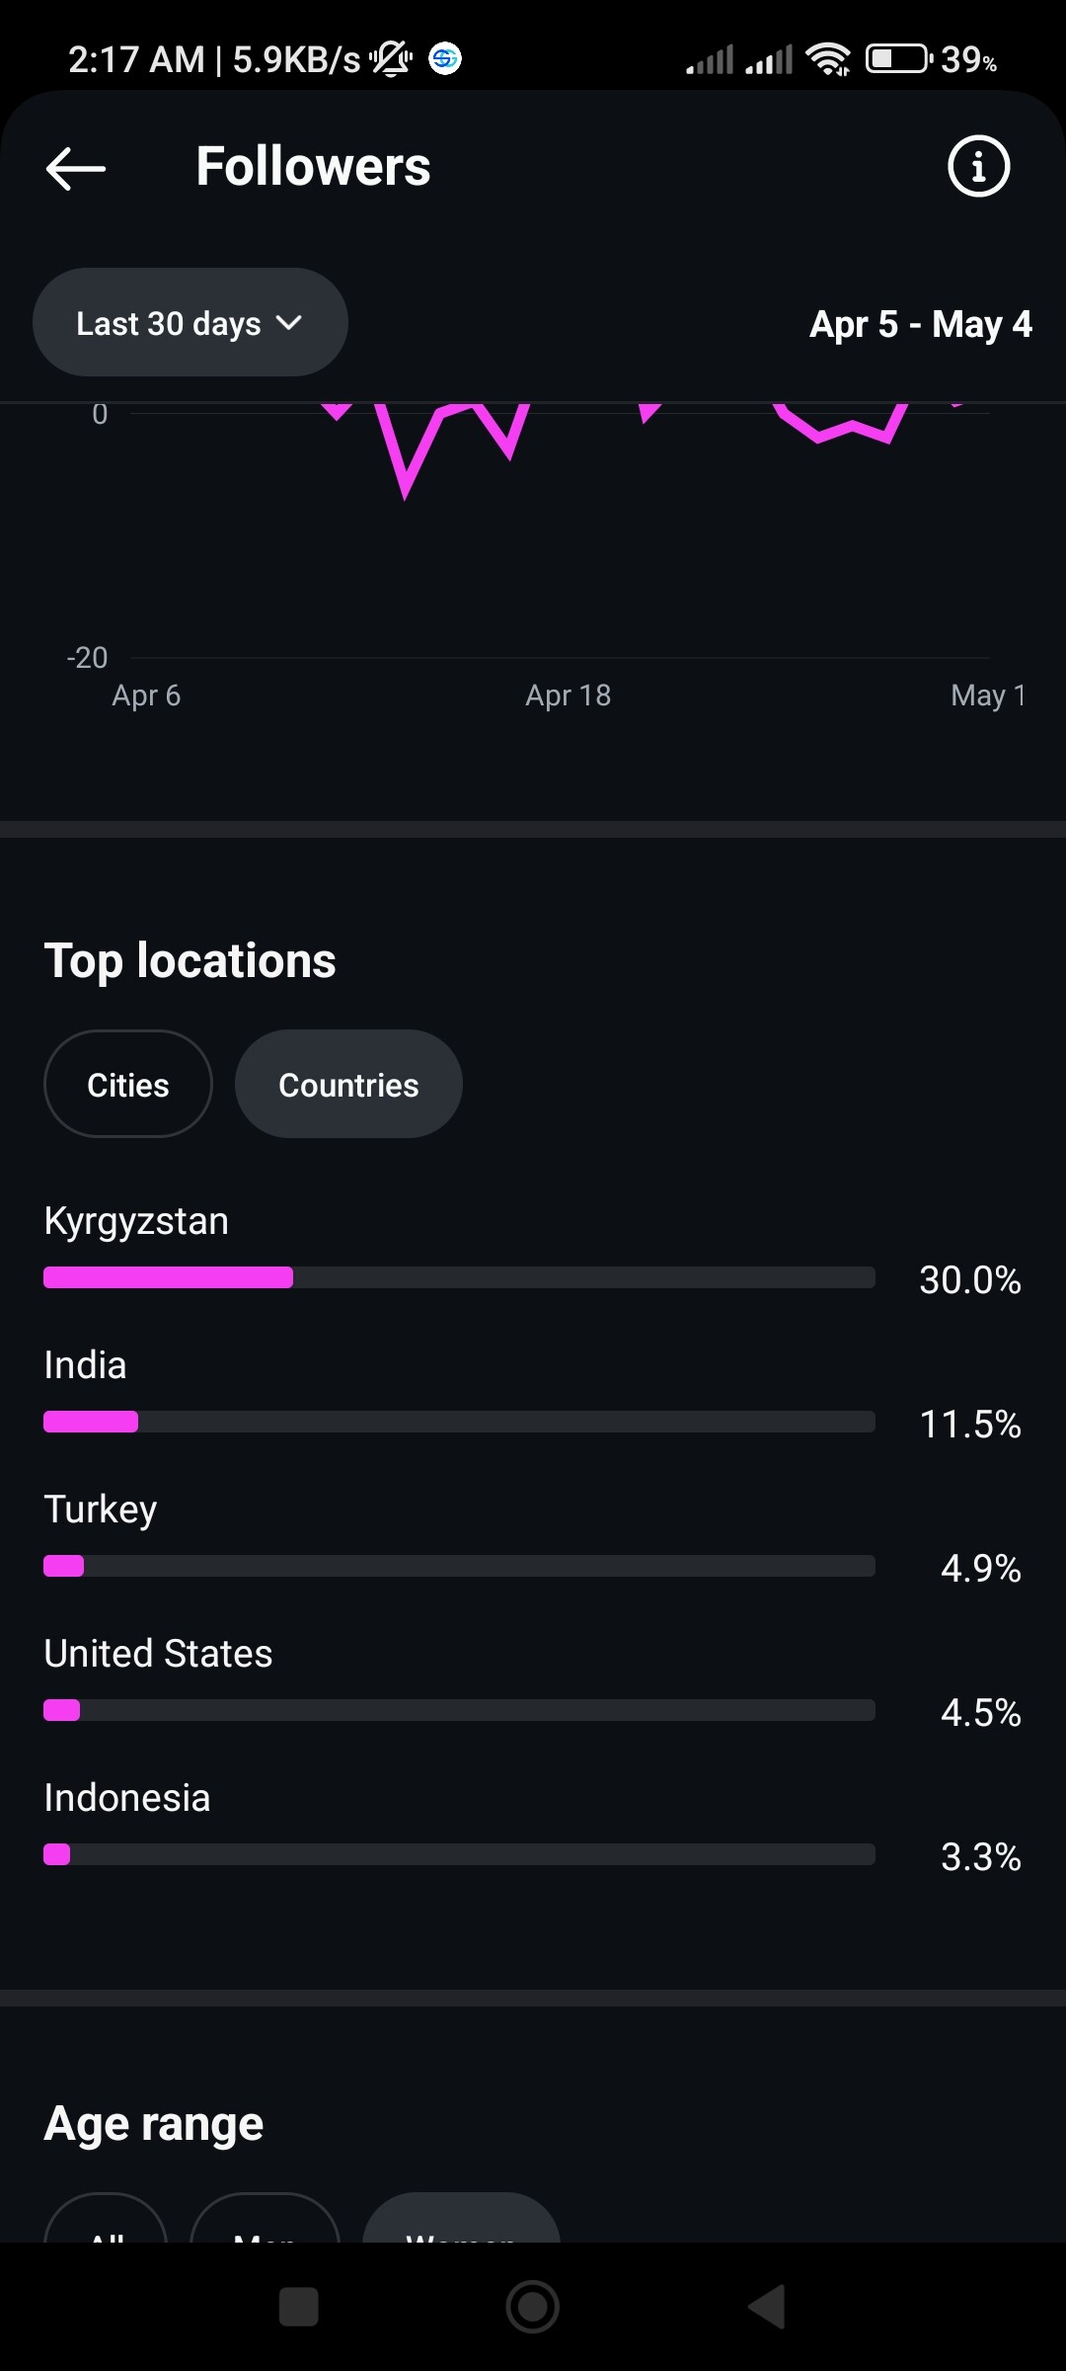This screenshot has height=2371, width=1066.
Task: Tap the Wi-Fi status icon
Action: click(827, 59)
